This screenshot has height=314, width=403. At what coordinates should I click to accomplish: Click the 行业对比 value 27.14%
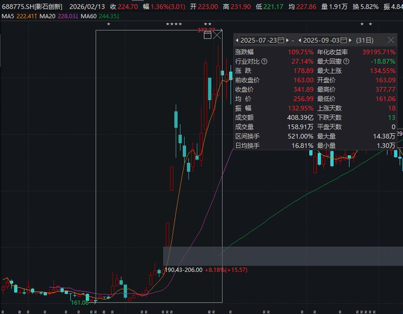(x=302, y=62)
